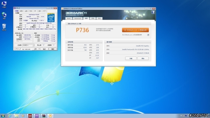Click the Intel Pentium logo in CPU-Z
The height and width of the screenshot is (118, 210).
[x=51, y=18]
